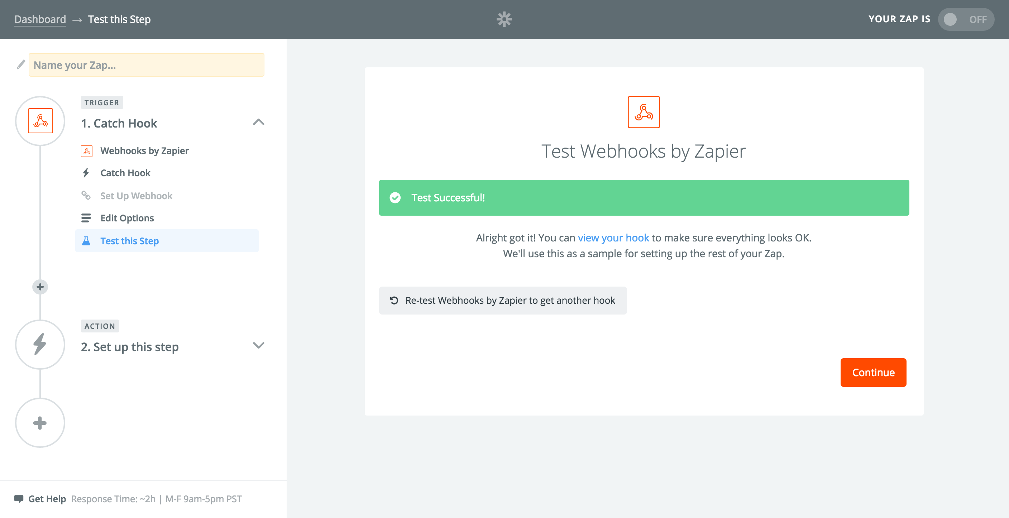Click the Test Successful! banner text
Viewport: 1009px width, 518px height.
tap(448, 198)
